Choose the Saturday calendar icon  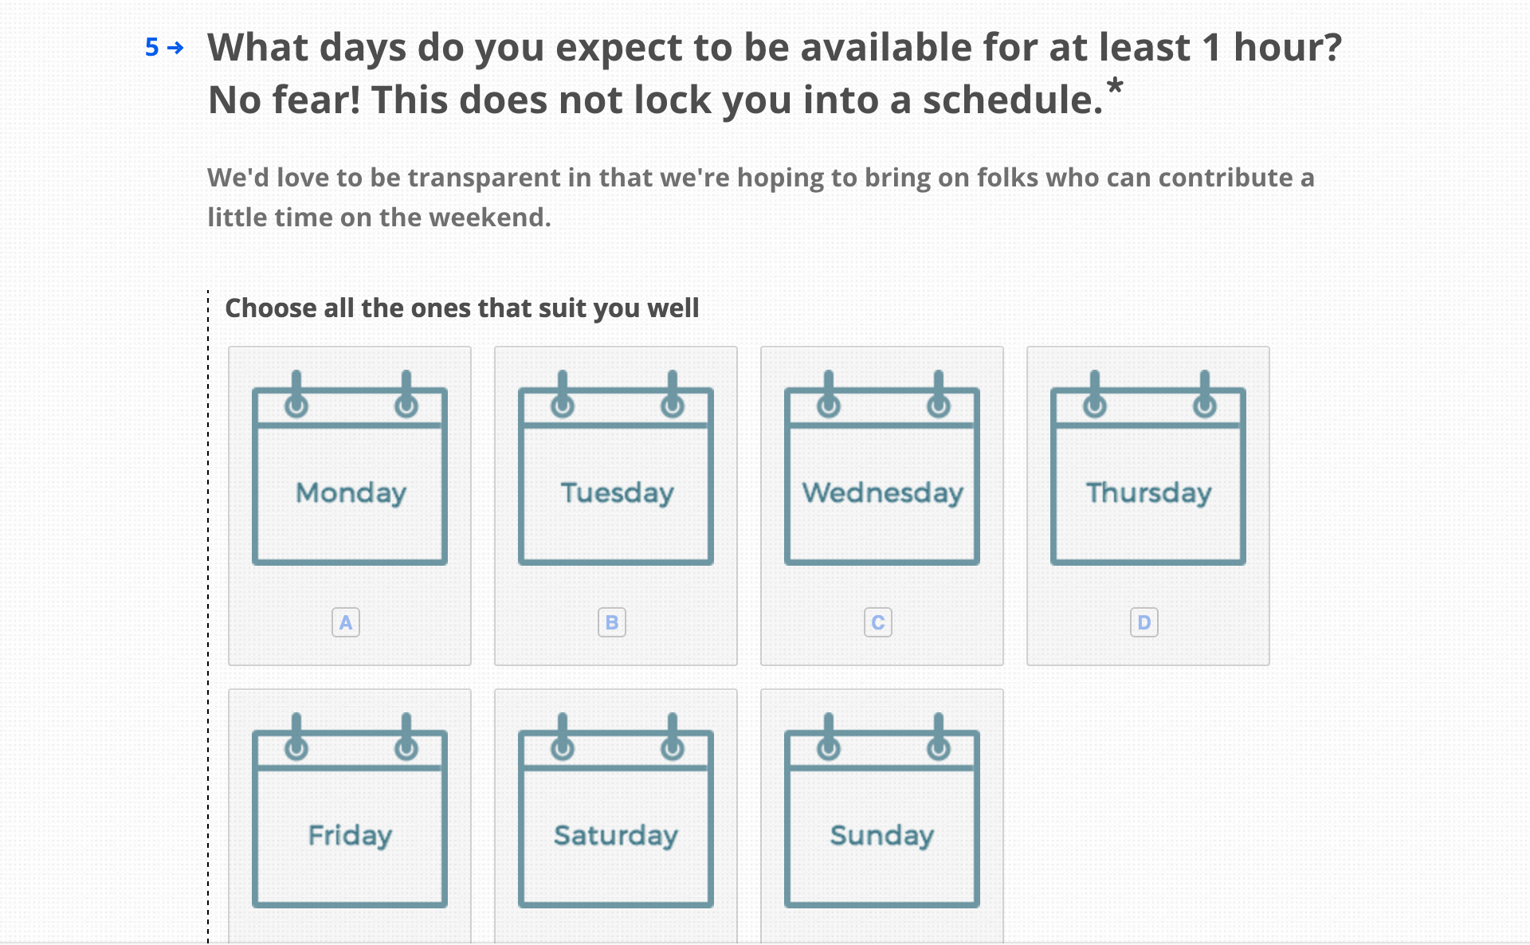pos(616,810)
